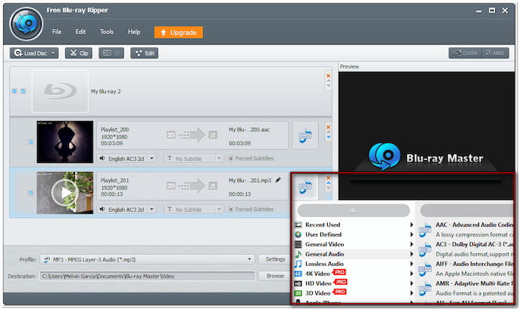Remove Playlist_200 with the orange X
This screenshot has width=519, height=309.
pyautogui.click(x=328, y=127)
